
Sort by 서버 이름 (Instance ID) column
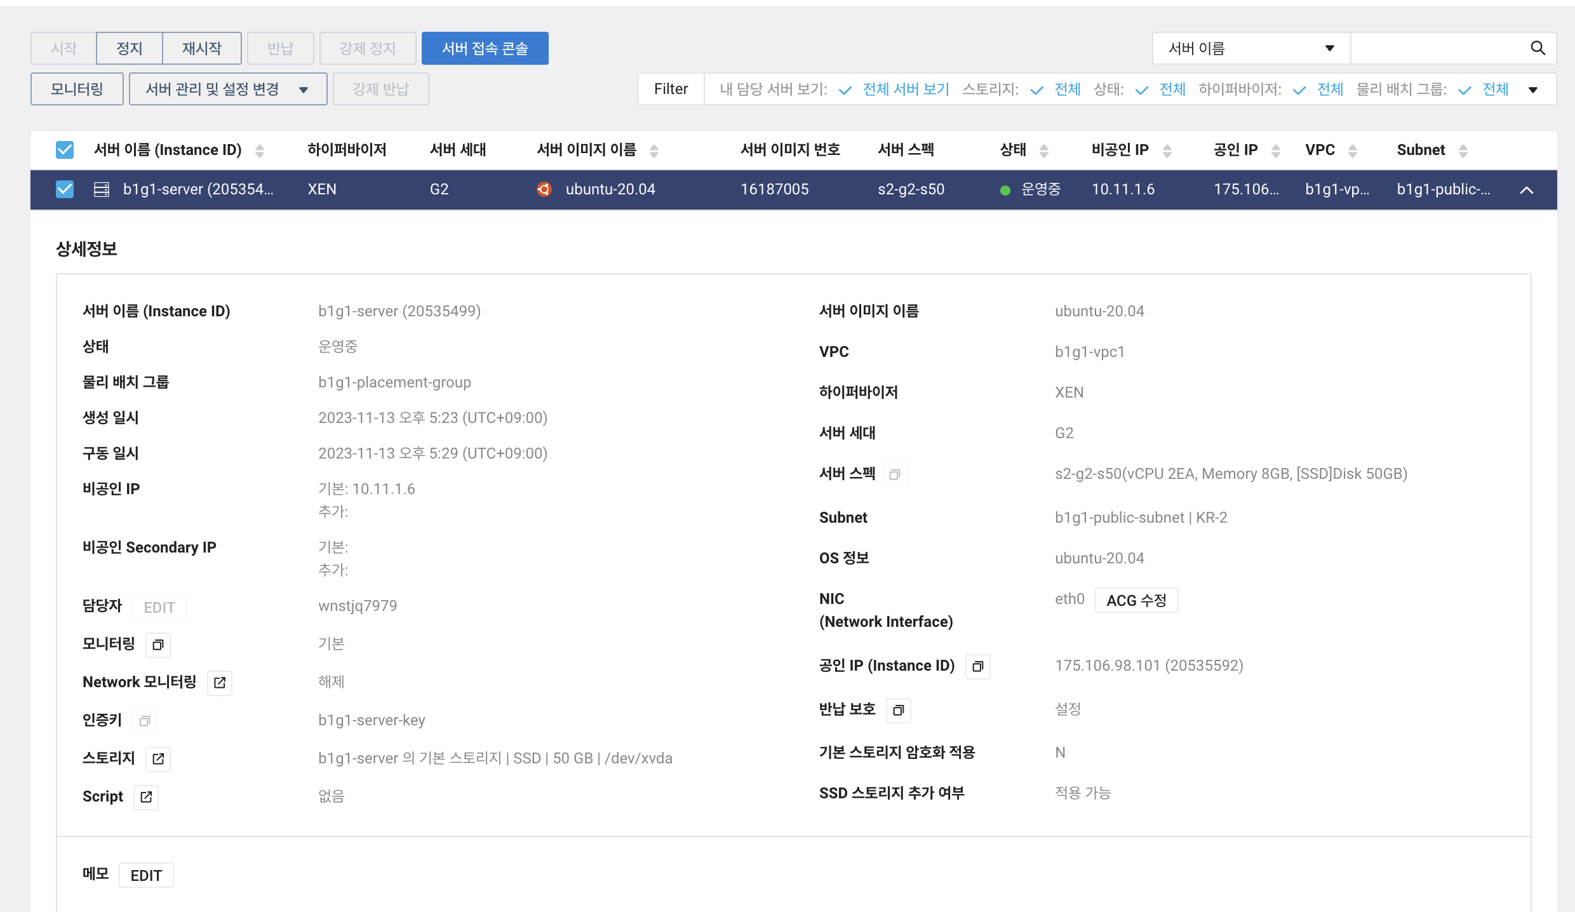click(x=260, y=151)
